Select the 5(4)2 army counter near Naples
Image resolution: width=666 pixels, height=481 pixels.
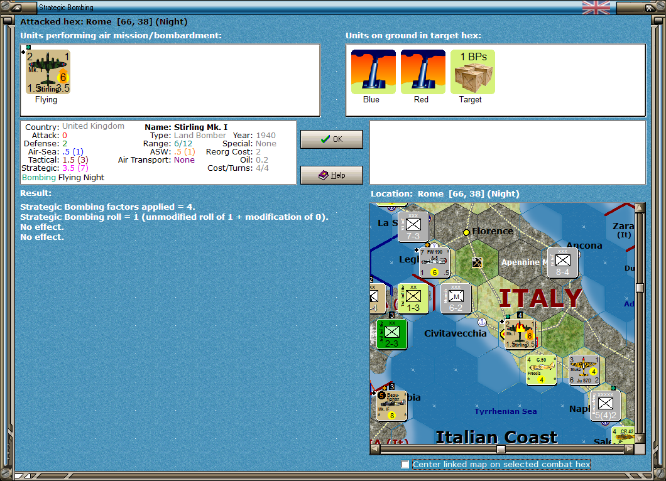605,406
